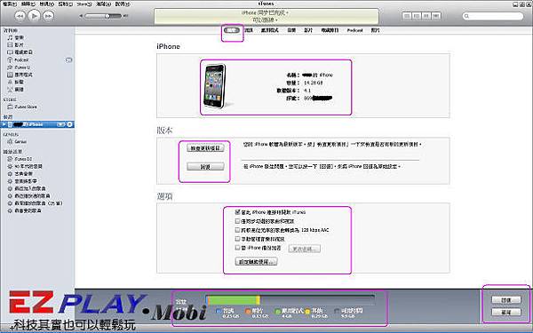Open the 進階 (Advanced) menu
533x333 pixels.
(x=104, y=4)
